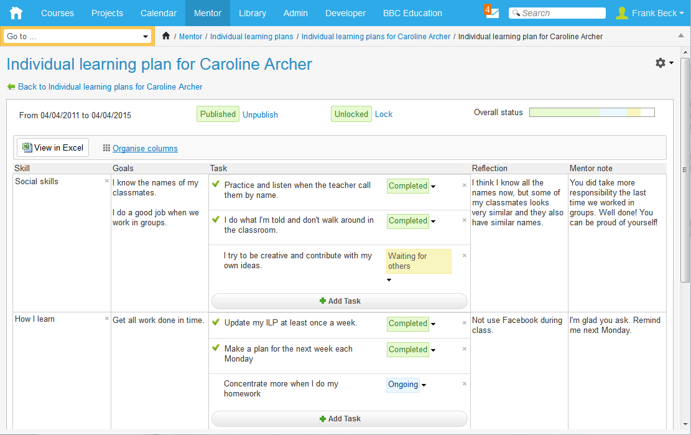691x435 pixels.
Task: Click the View in Excel button
Action: [53, 147]
